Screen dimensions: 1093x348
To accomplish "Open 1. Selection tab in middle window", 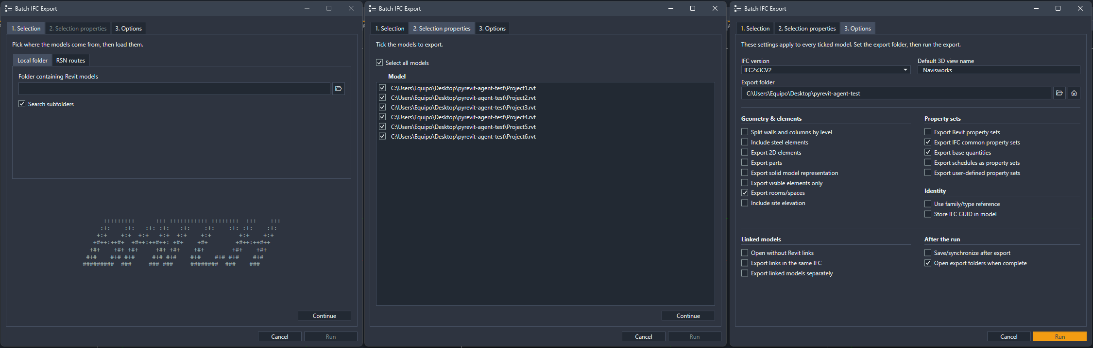I will (x=390, y=28).
